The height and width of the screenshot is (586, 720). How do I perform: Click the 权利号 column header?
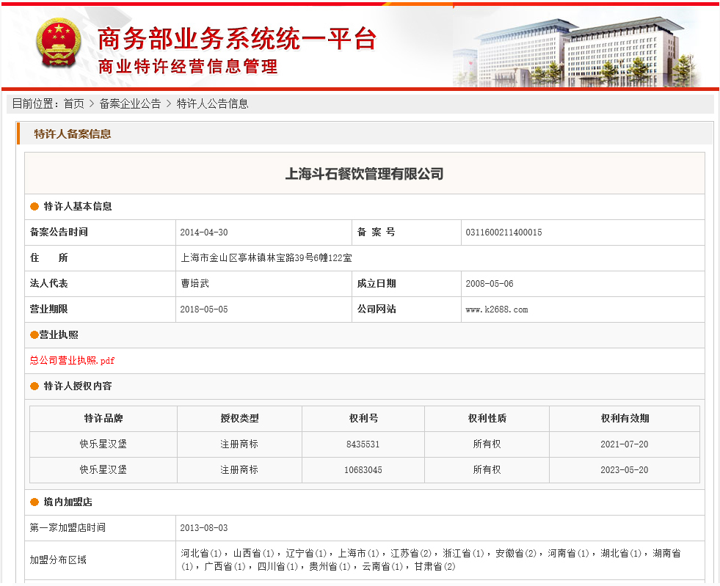click(363, 419)
